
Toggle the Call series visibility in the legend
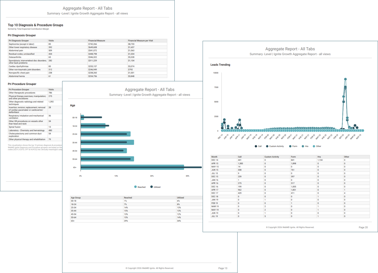[256, 146]
